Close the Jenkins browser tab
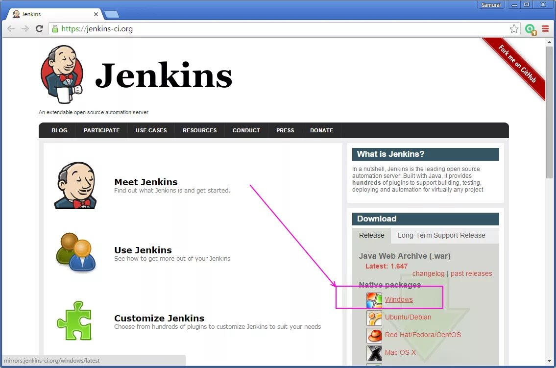This screenshot has width=556, height=368. click(x=96, y=14)
